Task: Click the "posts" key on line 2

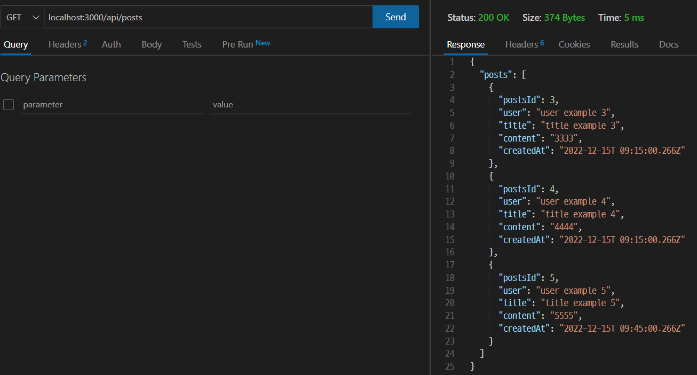Action: pyautogui.click(x=496, y=75)
